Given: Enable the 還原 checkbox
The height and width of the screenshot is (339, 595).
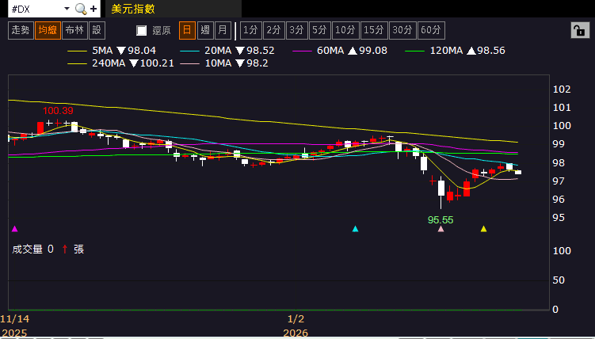Looking at the screenshot, I should point(142,31).
